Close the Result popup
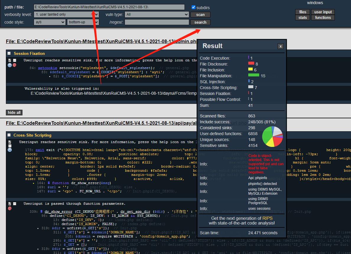This screenshot has width=351, height=254. (280, 46)
